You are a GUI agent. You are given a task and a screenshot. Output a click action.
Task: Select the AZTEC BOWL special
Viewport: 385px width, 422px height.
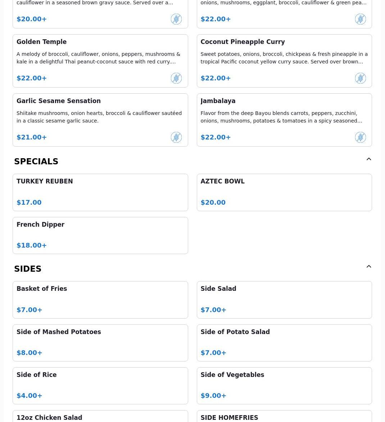[x=284, y=192]
